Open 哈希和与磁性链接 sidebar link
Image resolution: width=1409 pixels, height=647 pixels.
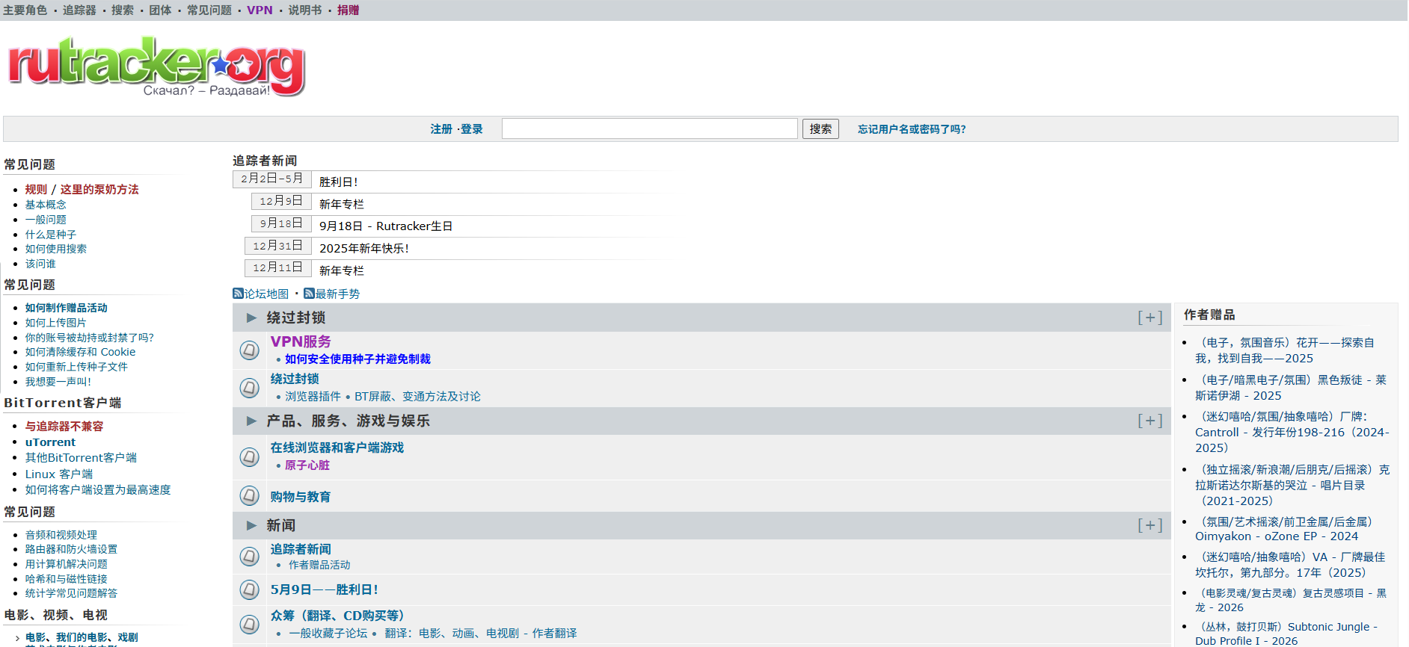[x=67, y=579]
